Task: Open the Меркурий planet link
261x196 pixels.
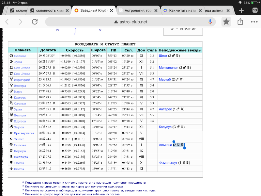Action: point(22,80)
